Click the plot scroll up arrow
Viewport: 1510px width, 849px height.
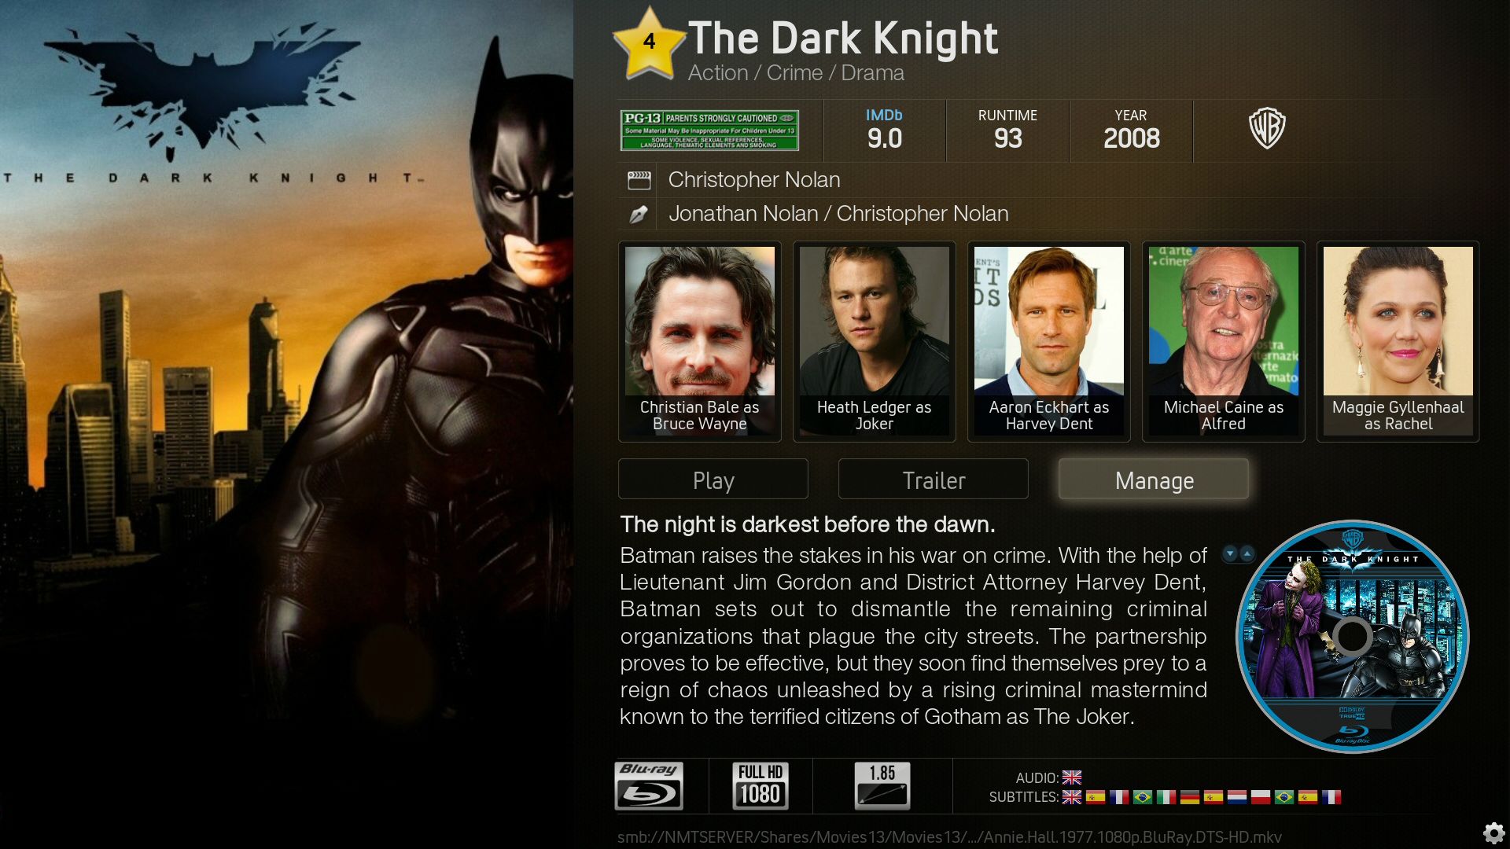[x=1247, y=554]
